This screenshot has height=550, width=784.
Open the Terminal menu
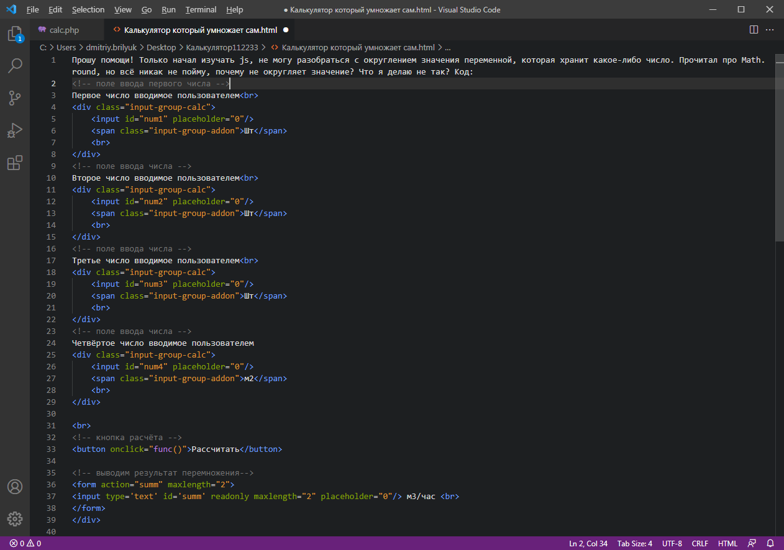click(x=201, y=10)
